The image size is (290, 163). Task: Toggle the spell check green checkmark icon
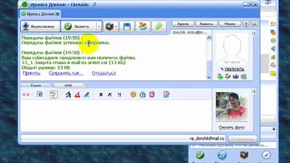tap(53, 95)
